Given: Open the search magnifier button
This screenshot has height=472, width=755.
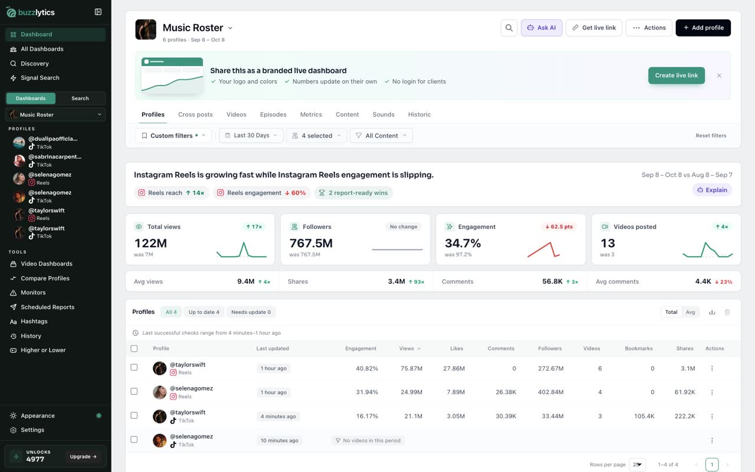Looking at the screenshot, I should pos(509,28).
